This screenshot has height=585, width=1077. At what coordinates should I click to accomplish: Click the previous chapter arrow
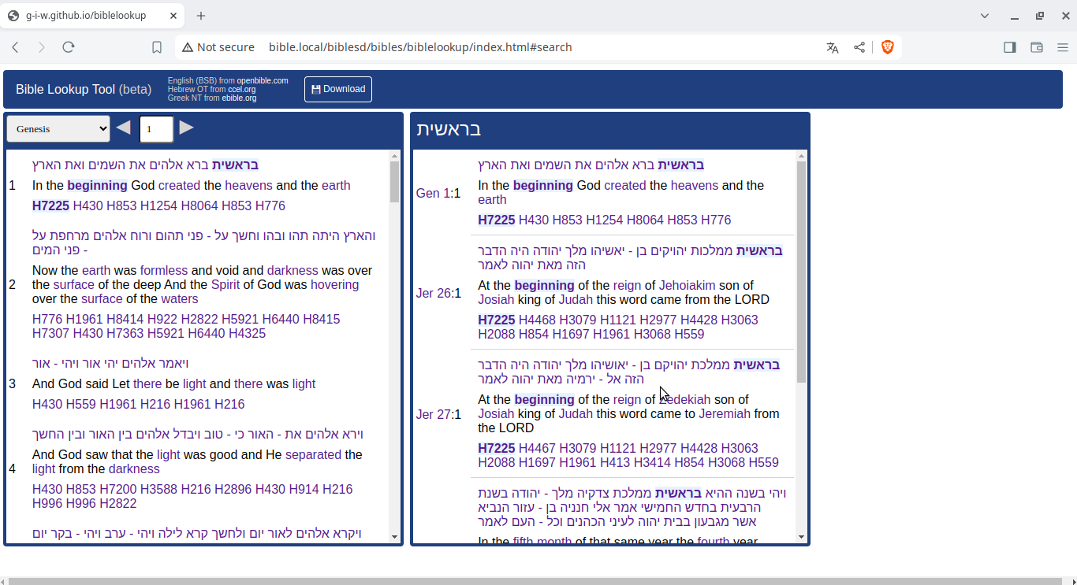coord(124,128)
